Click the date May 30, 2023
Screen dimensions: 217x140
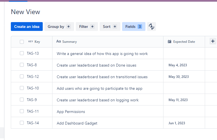[x=178, y=77]
